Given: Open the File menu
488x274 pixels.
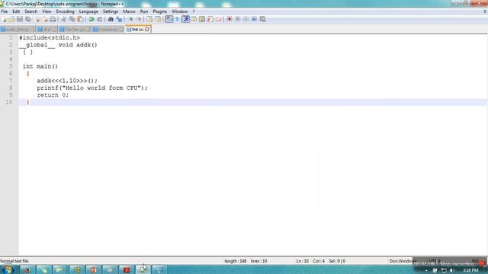Looking at the screenshot, I should 5,11.
